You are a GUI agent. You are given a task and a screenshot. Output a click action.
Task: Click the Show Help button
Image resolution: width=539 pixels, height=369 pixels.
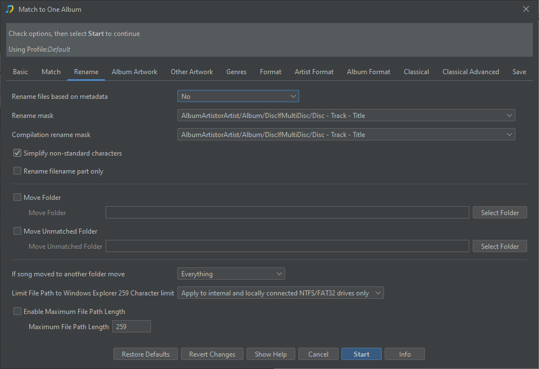(x=271, y=354)
